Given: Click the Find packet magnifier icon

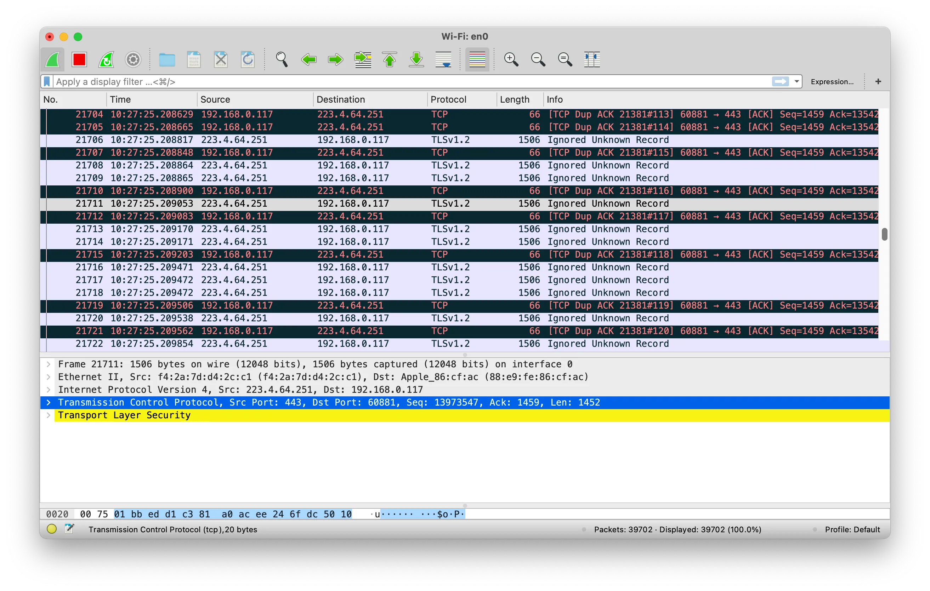Looking at the screenshot, I should 282,59.
